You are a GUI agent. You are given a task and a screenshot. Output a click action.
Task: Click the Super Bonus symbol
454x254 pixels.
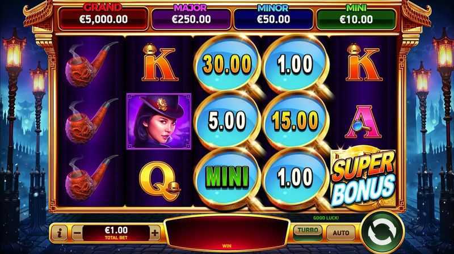click(x=363, y=179)
